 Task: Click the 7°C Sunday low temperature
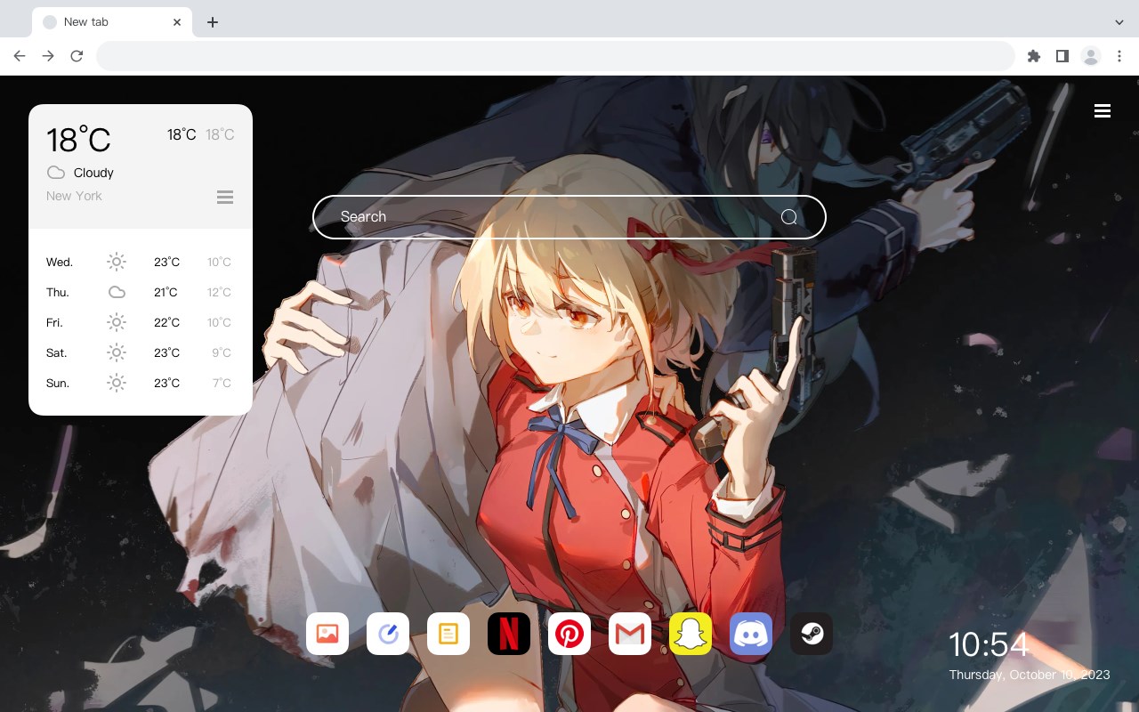tap(222, 383)
